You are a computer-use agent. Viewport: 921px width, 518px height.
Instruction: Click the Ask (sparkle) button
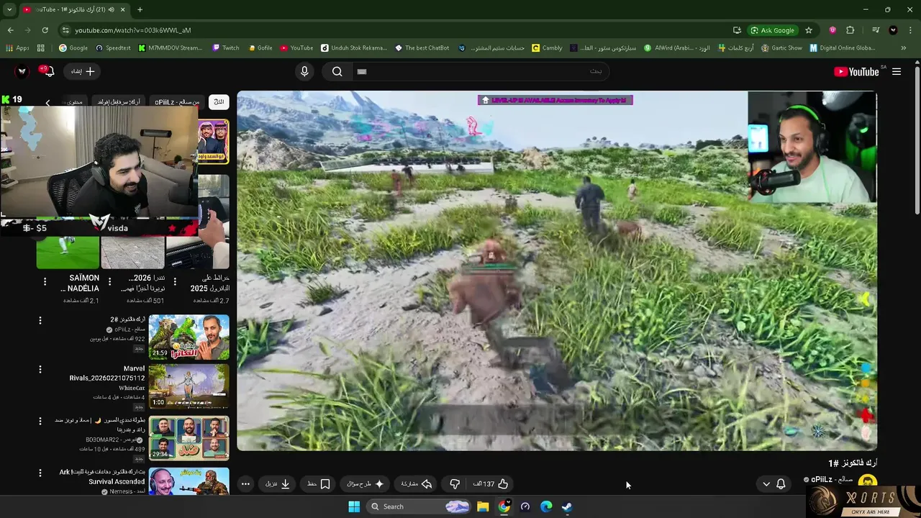pyautogui.click(x=366, y=484)
